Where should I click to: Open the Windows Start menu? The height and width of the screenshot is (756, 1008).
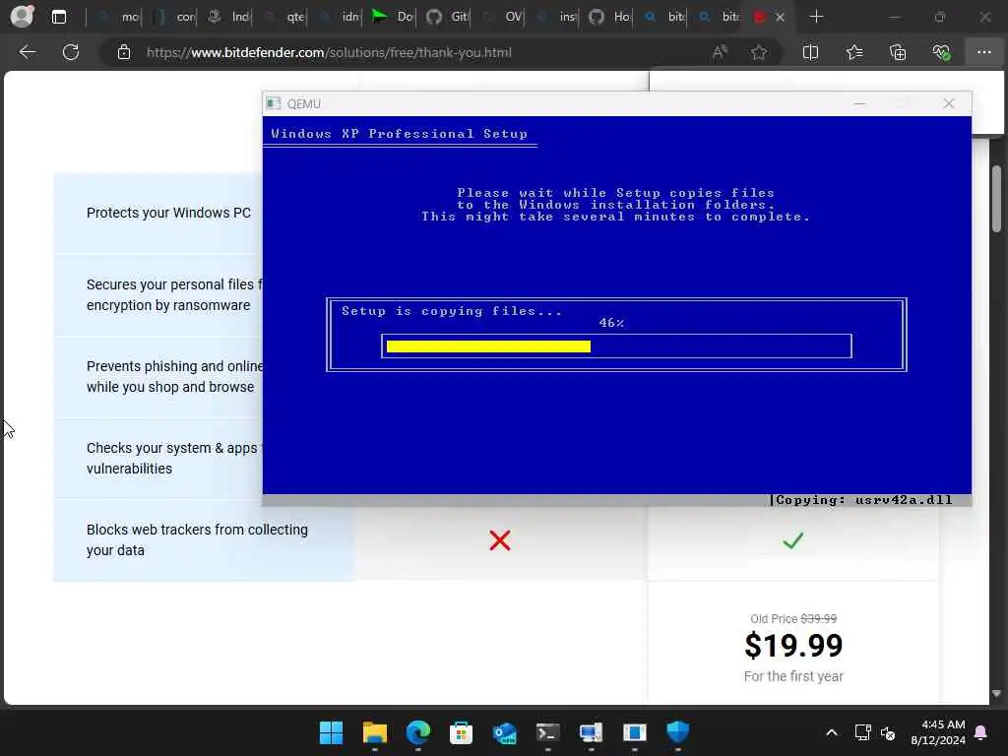[331, 732]
